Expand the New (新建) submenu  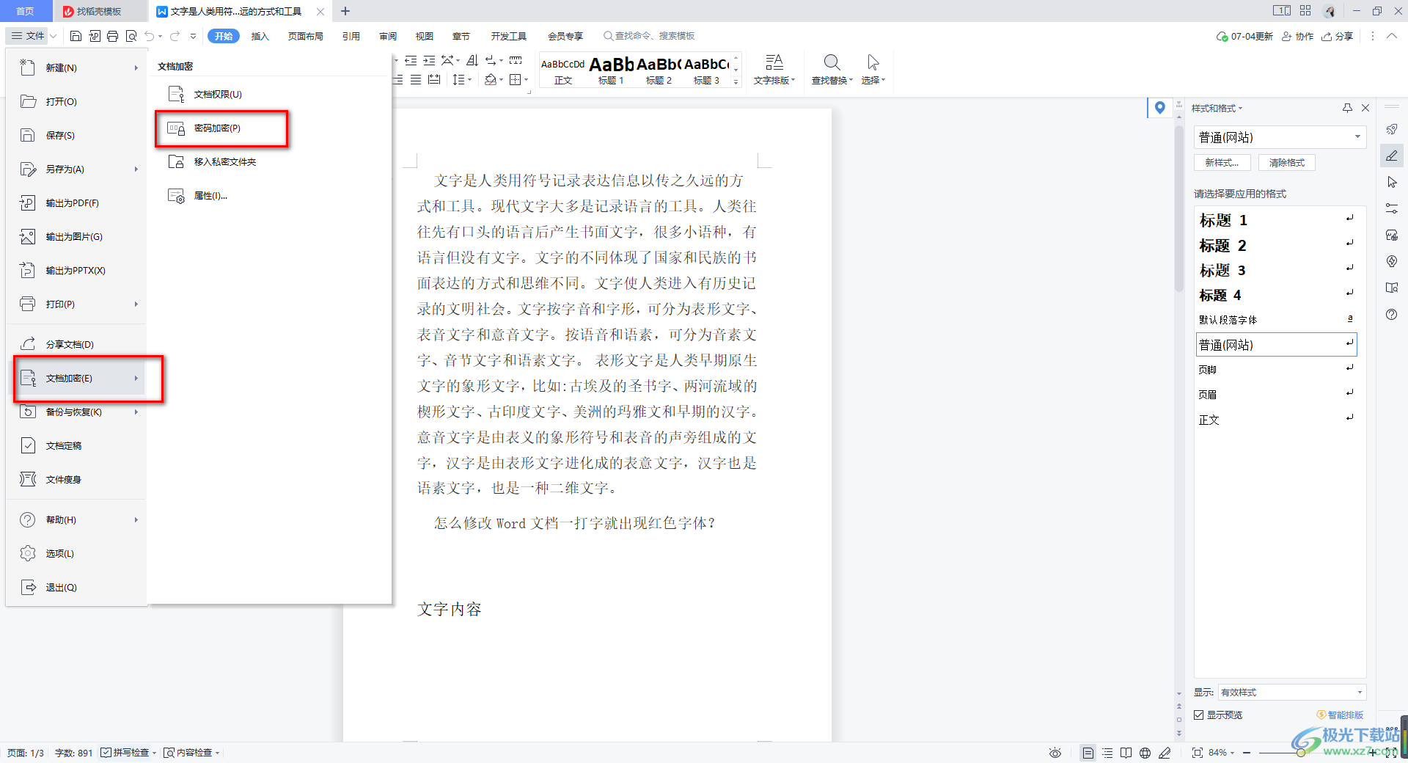pos(136,67)
